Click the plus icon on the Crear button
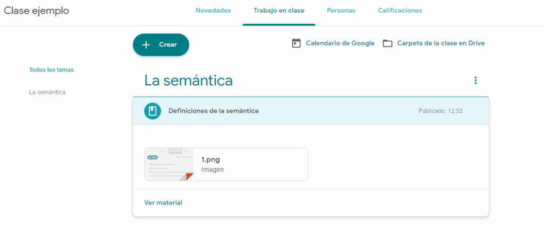Viewport: 544px width, 231px height. tap(147, 45)
